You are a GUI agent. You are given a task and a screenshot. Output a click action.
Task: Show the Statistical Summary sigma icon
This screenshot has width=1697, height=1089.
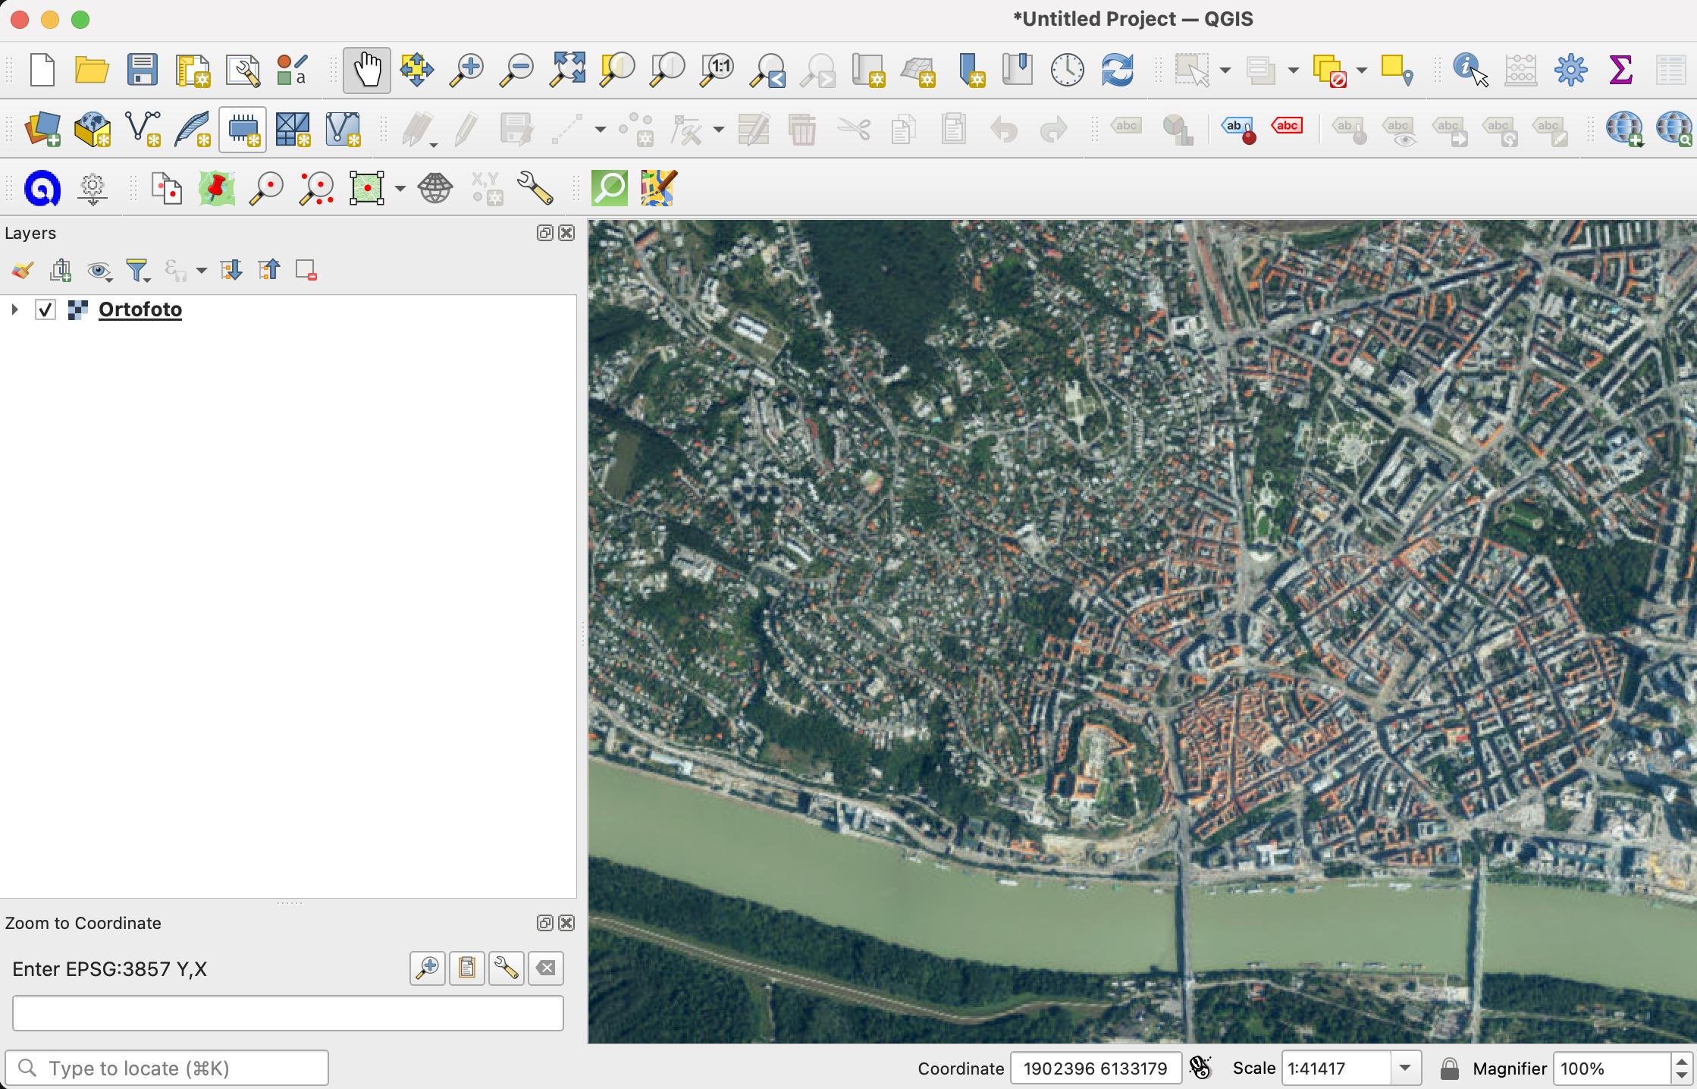[1620, 70]
